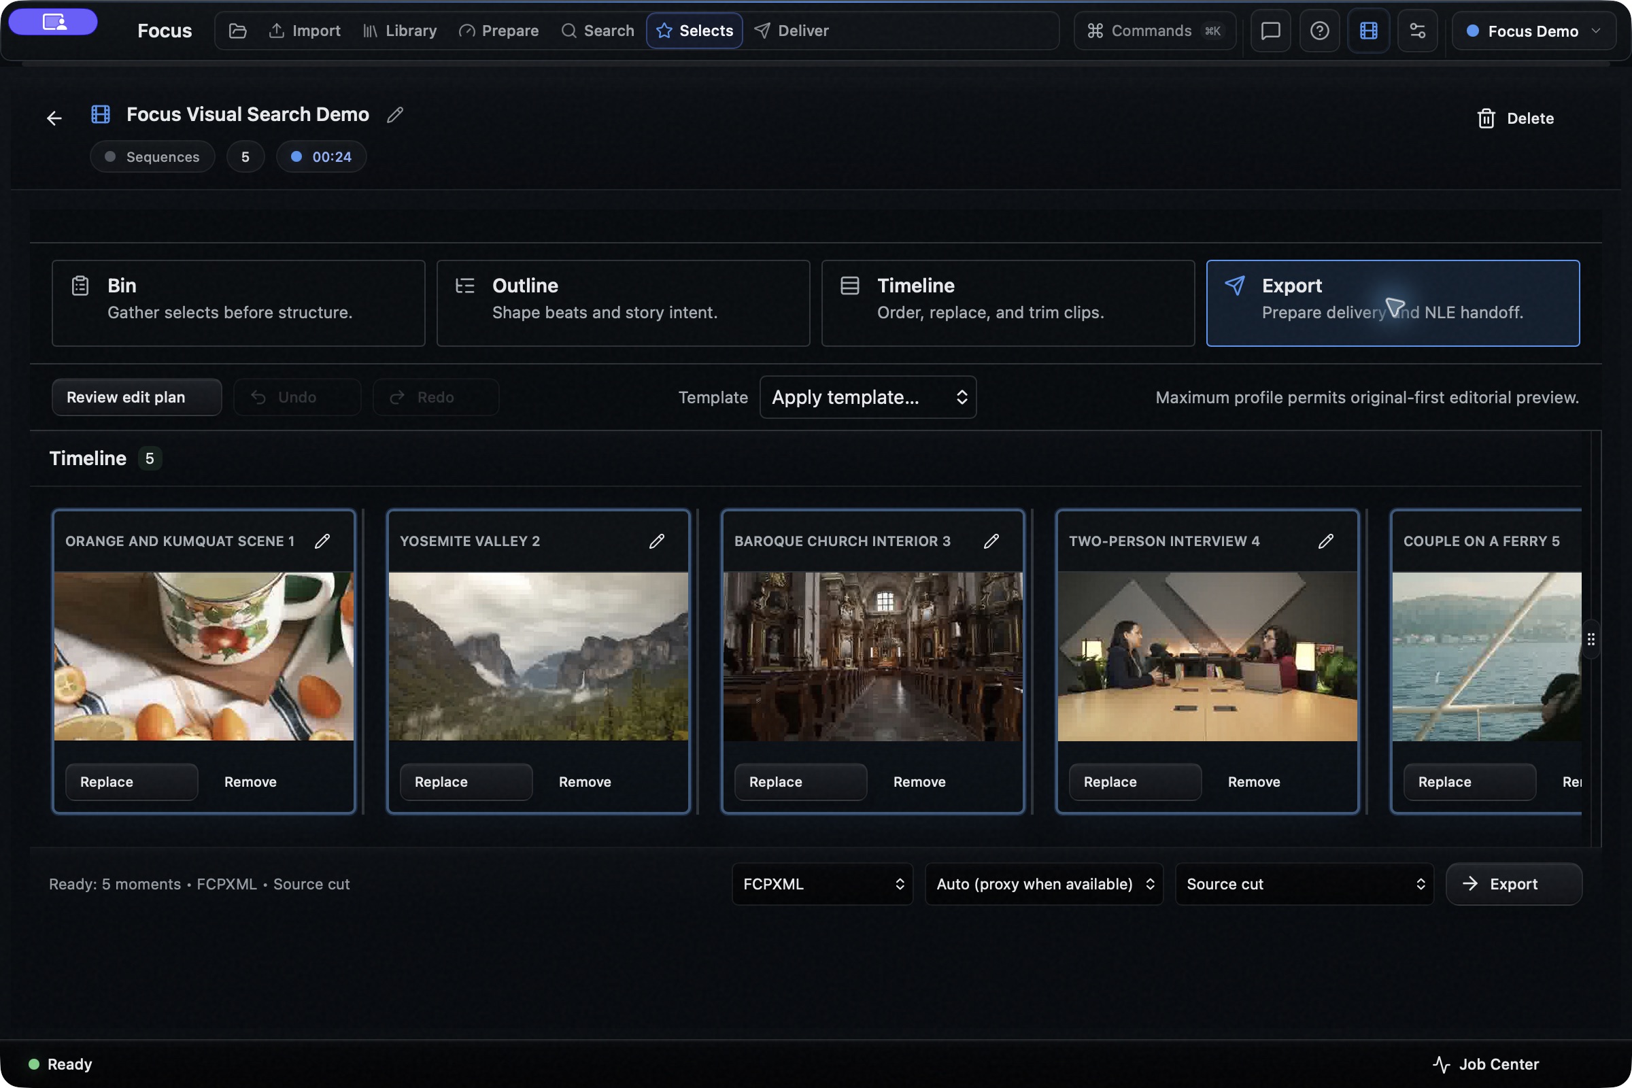The image size is (1632, 1088).
Task: Toggle the filmstrip panel icon in header
Action: click(x=1369, y=31)
